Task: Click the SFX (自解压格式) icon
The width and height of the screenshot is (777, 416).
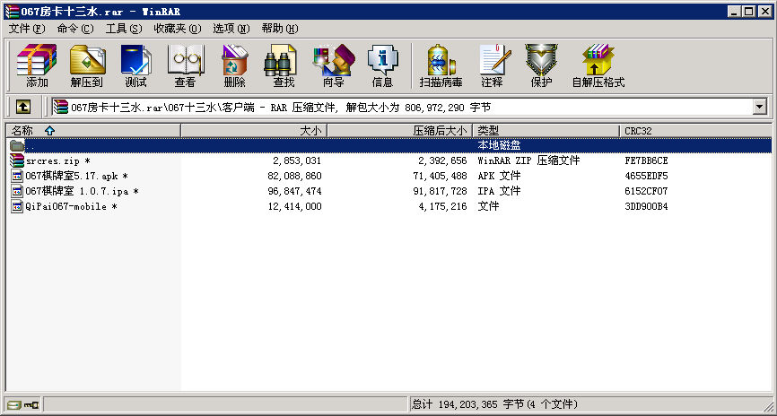Action: click(x=598, y=66)
